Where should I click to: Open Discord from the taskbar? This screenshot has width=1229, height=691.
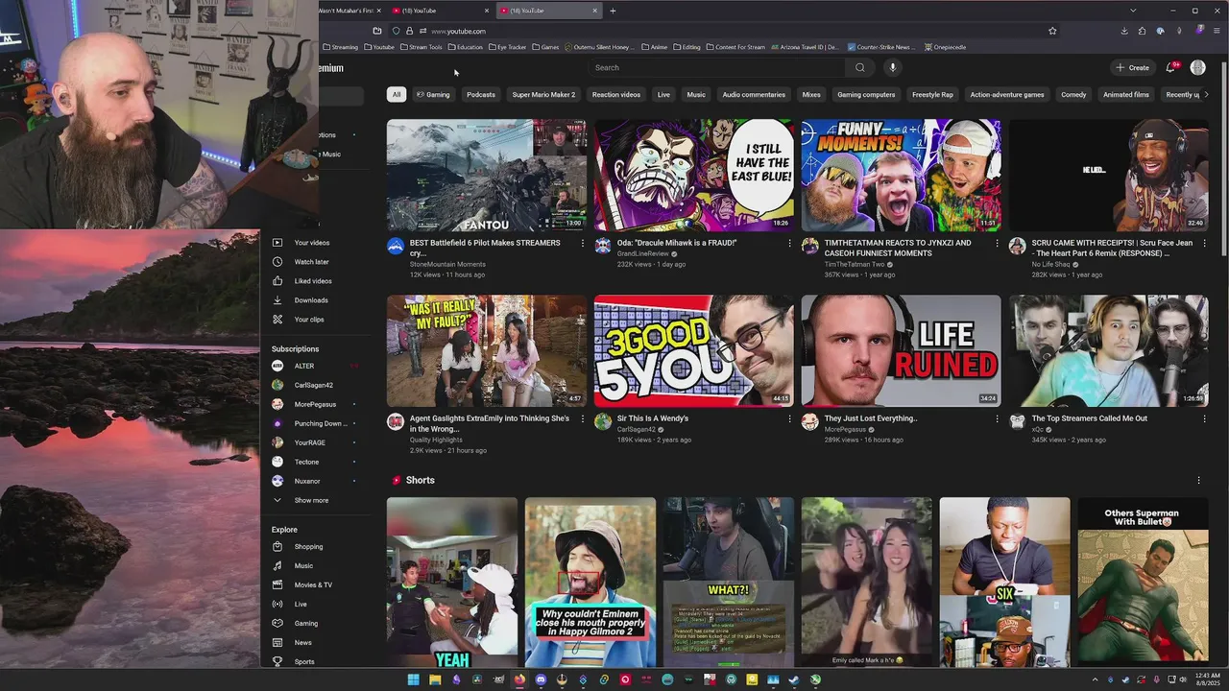(x=541, y=679)
